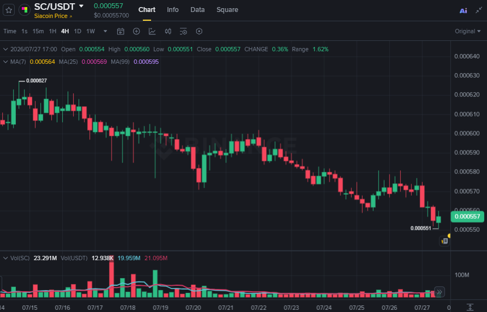Viewport: 487px width, 312px height.
Task: Open the SC/USDT pair selector dropdown
Action: (x=81, y=6)
